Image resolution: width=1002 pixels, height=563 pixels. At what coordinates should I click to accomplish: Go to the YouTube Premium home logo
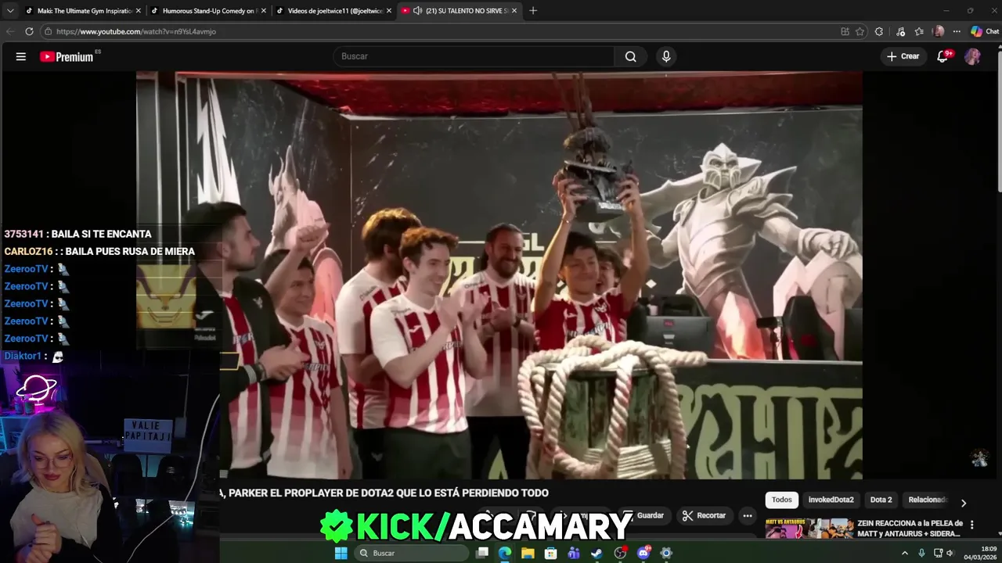tap(67, 56)
